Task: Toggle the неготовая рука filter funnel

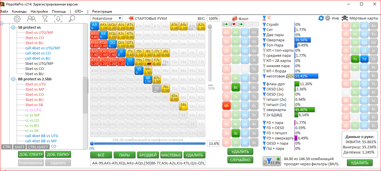Action: tap(264, 76)
